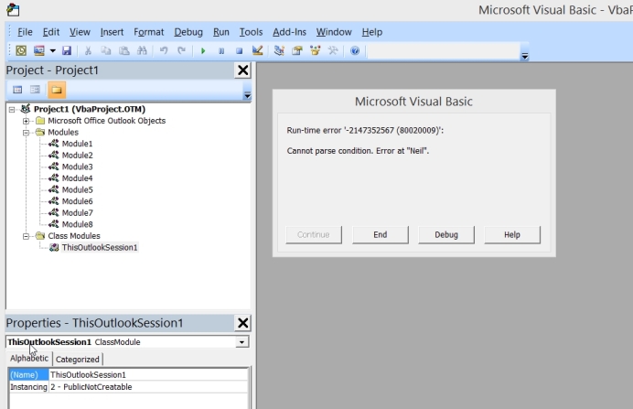
Task: Open the Properties object selector dropdown
Action: [241, 342]
